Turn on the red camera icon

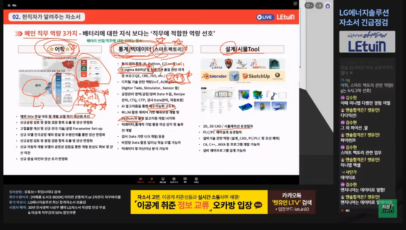pyautogui.click(x=141, y=179)
